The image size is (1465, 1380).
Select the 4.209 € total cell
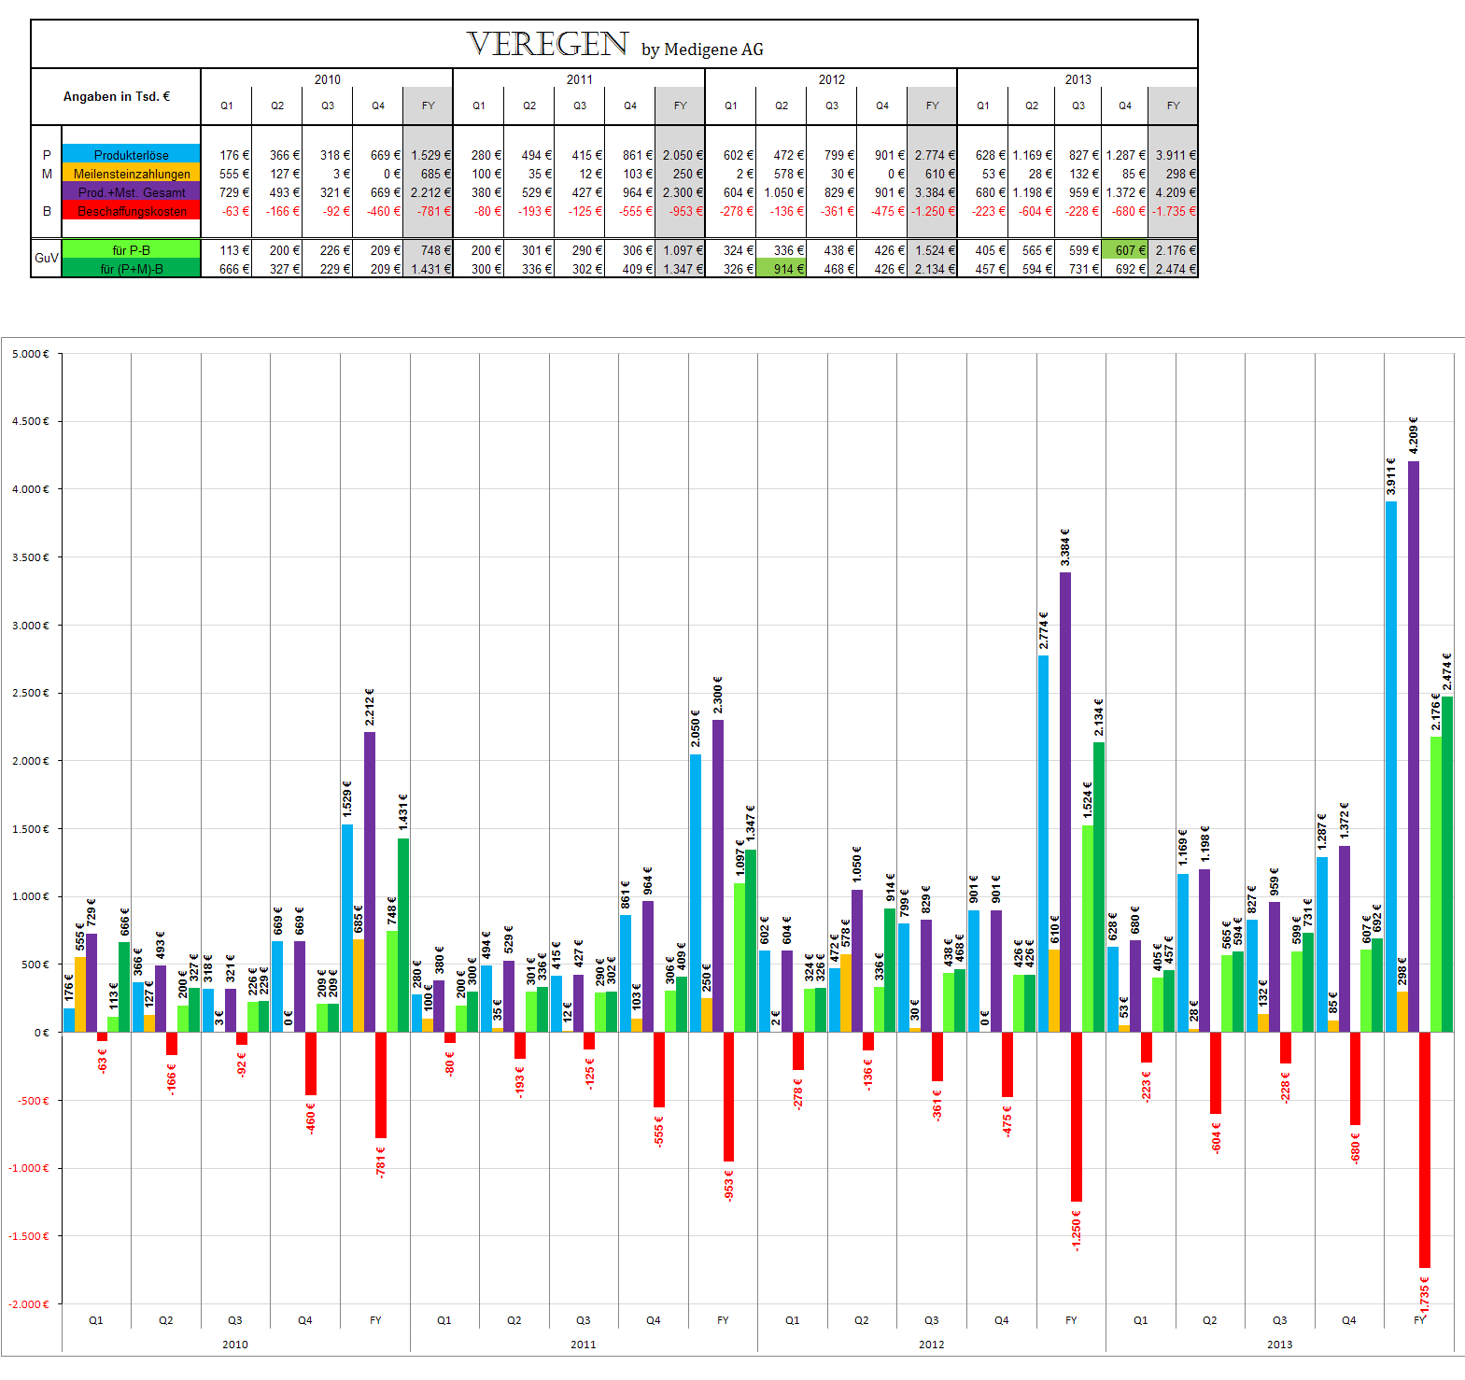pyautogui.click(x=1173, y=192)
